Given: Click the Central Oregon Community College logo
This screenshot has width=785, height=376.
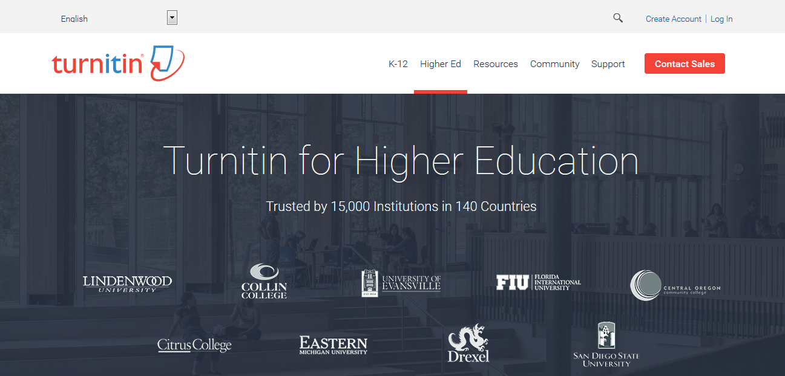Looking at the screenshot, I should pos(675,285).
